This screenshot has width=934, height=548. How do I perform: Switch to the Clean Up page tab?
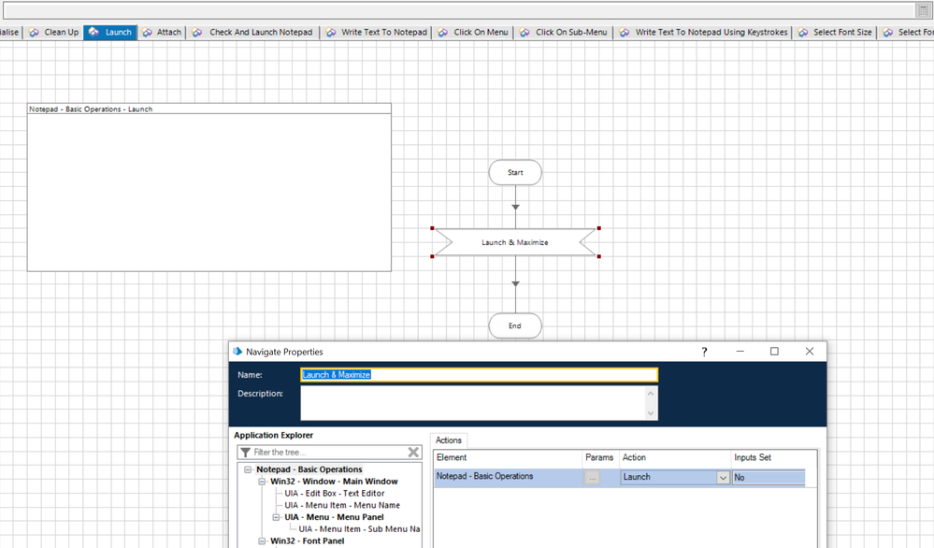[x=53, y=32]
